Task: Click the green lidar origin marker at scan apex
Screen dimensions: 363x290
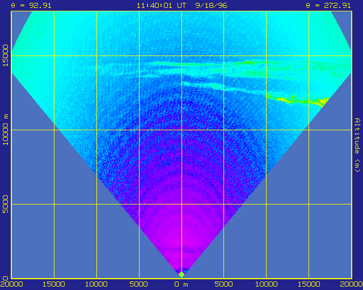Action: click(x=181, y=275)
